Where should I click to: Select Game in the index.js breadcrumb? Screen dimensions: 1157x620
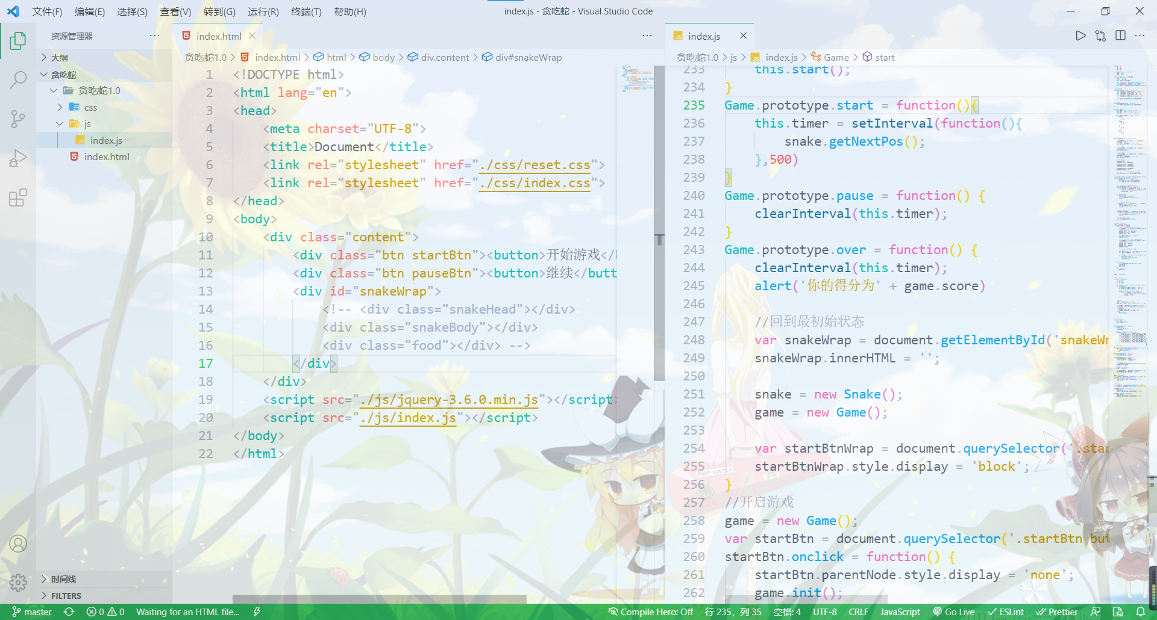(835, 57)
